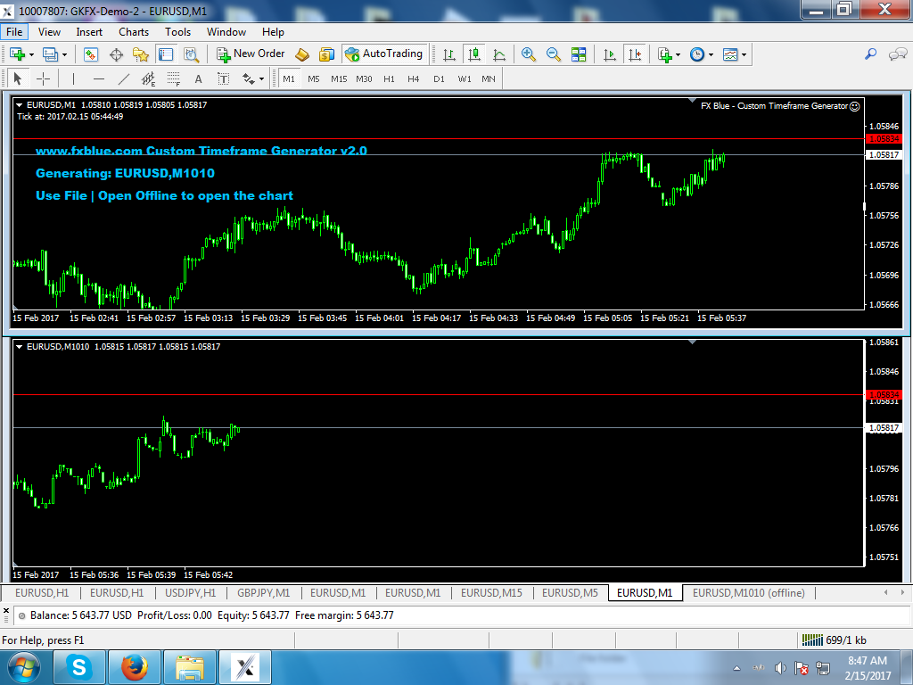
Task: Open the Profiles icon
Action: [x=50, y=54]
